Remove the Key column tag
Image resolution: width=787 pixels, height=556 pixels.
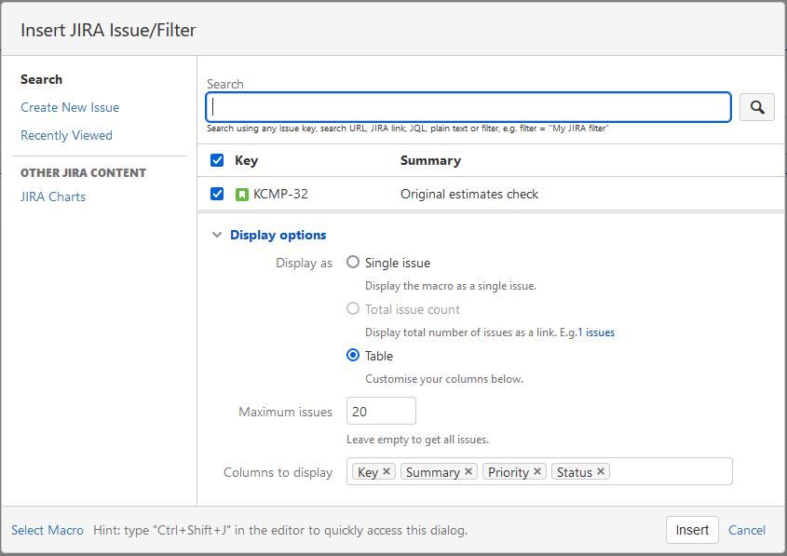tap(387, 471)
